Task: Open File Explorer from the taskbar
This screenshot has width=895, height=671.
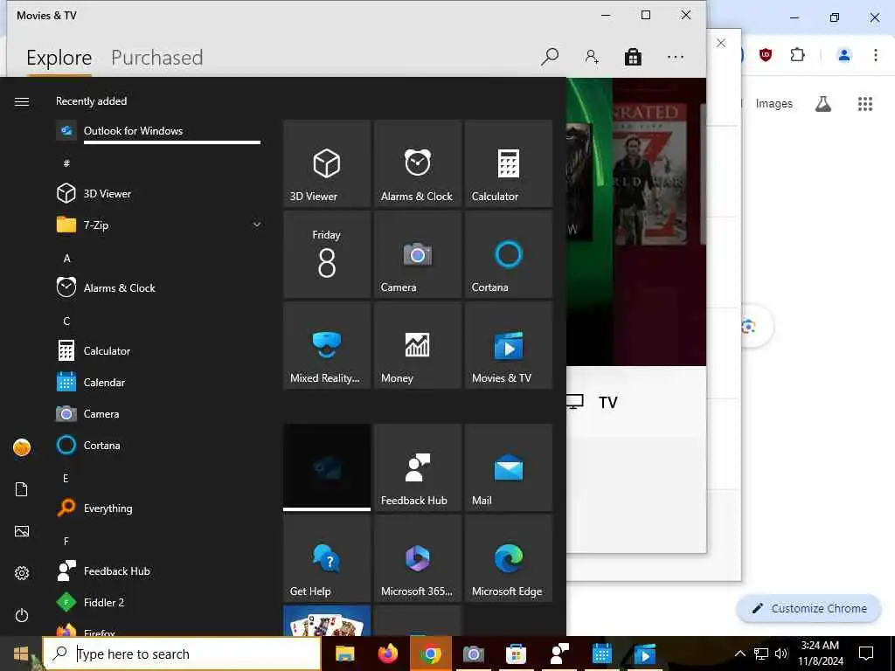Action: coord(344,654)
